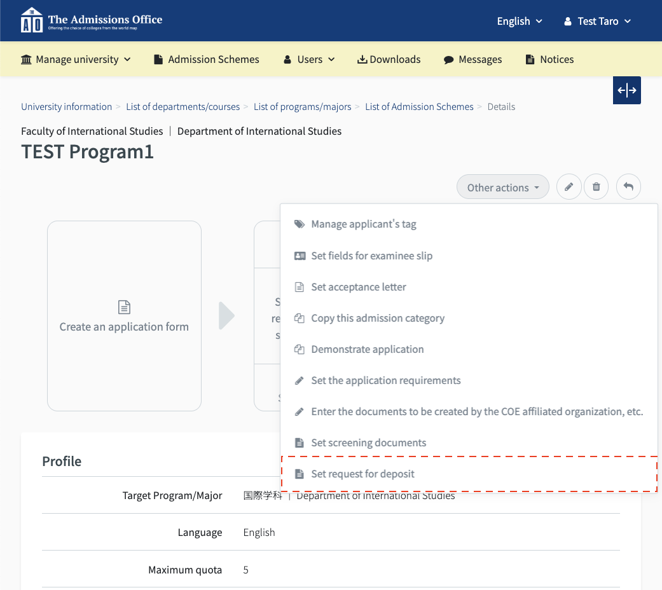The image size is (662, 590).
Task: Follow List of departments/courses breadcrumb
Action: click(x=183, y=107)
